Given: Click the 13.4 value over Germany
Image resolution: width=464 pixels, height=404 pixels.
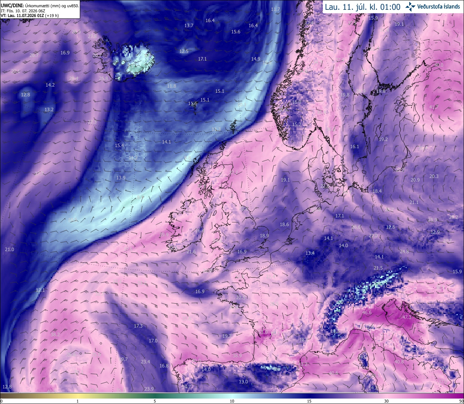Looking at the screenshot, I should (310, 253).
